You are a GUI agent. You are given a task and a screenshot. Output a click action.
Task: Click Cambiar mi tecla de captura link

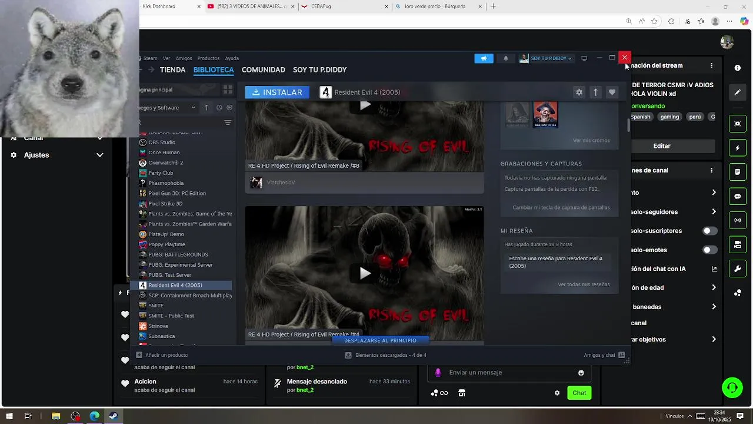pos(561,207)
